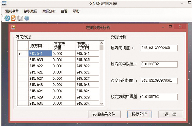Click the 选择结果文件 button
The height and width of the screenshot is (126, 192).
click(104, 114)
